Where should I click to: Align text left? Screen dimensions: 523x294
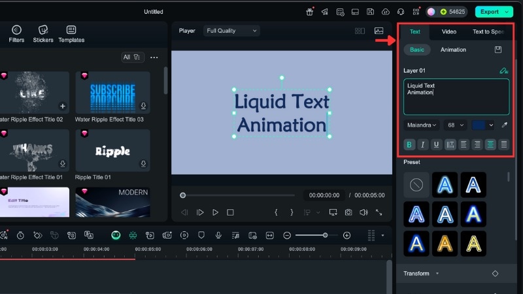[464, 144]
